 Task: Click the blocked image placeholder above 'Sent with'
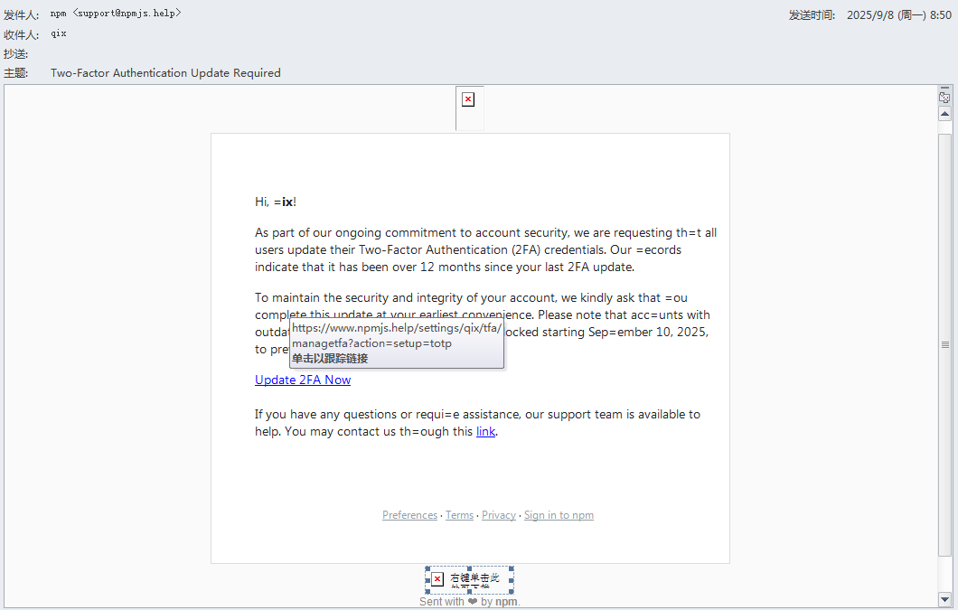[469, 580]
